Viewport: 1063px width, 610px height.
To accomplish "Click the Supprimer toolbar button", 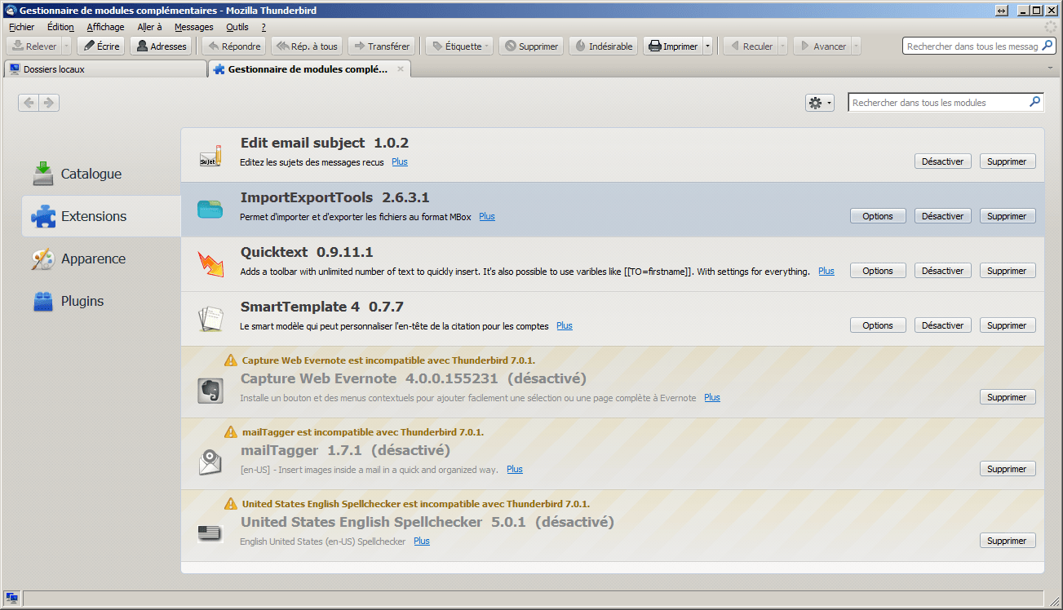I will click(x=531, y=46).
